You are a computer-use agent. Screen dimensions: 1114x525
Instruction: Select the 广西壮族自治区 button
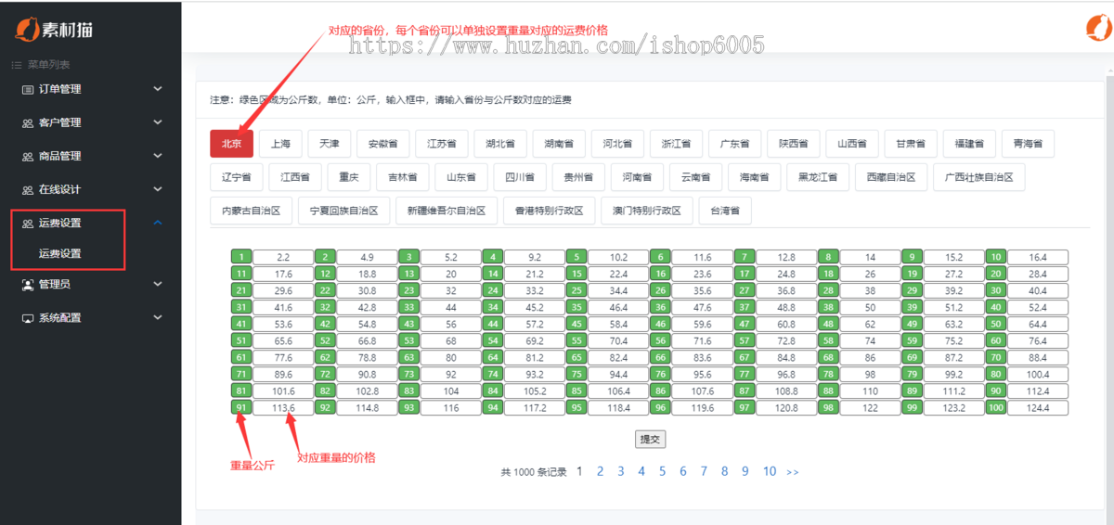[x=978, y=177]
